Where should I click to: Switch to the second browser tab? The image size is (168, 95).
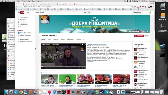pyautogui.click(x=47, y=4)
